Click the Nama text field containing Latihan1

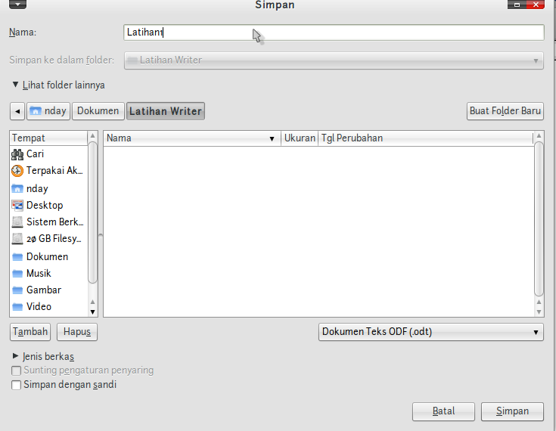[x=334, y=33]
